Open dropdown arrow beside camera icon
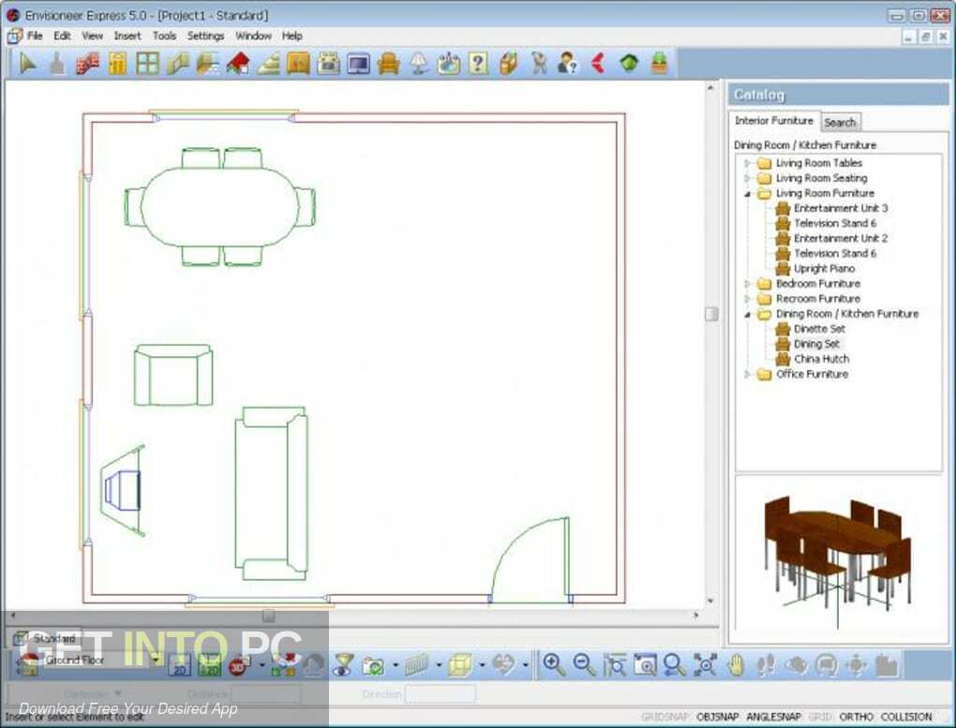956x728 pixels. pos(396,665)
